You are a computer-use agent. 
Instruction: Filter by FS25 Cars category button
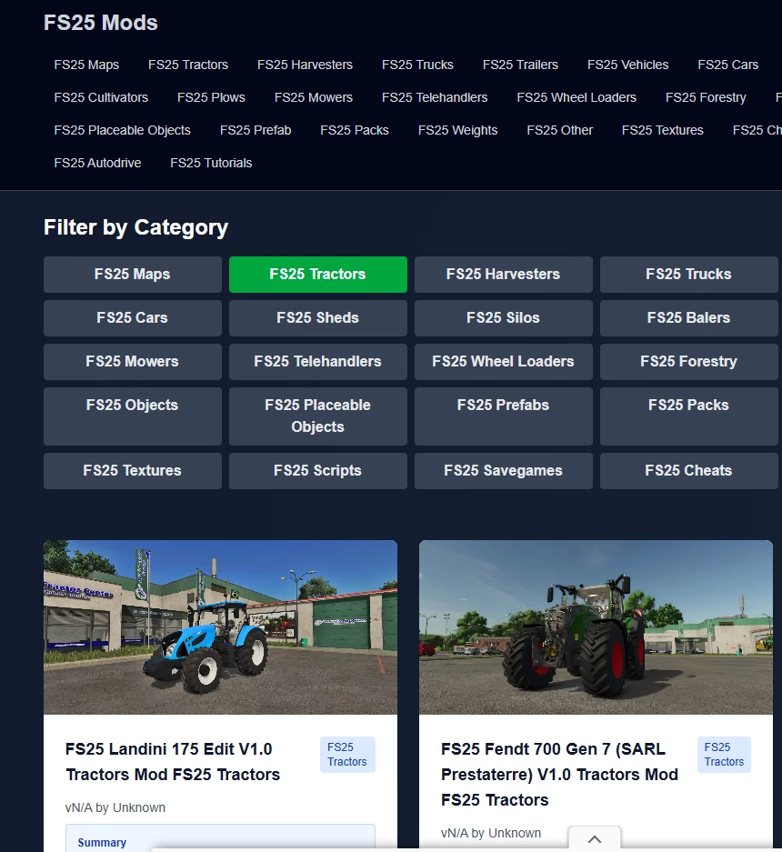(x=133, y=318)
